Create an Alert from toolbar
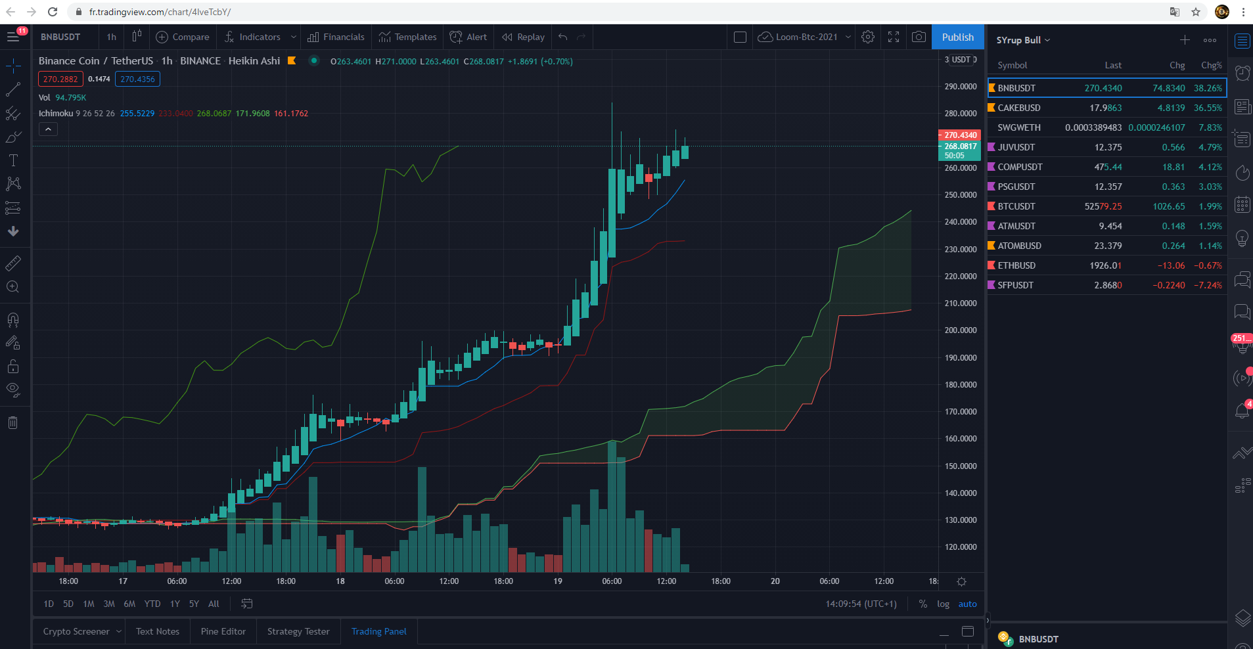This screenshot has height=649, width=1253. 468,37
